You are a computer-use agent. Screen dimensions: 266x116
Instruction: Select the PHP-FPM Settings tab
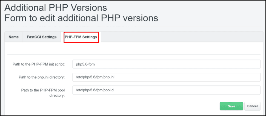pos(81,37)
